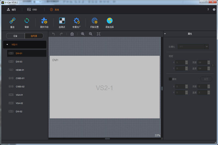Click the 刷新 refresh icon

coord(27,21)
